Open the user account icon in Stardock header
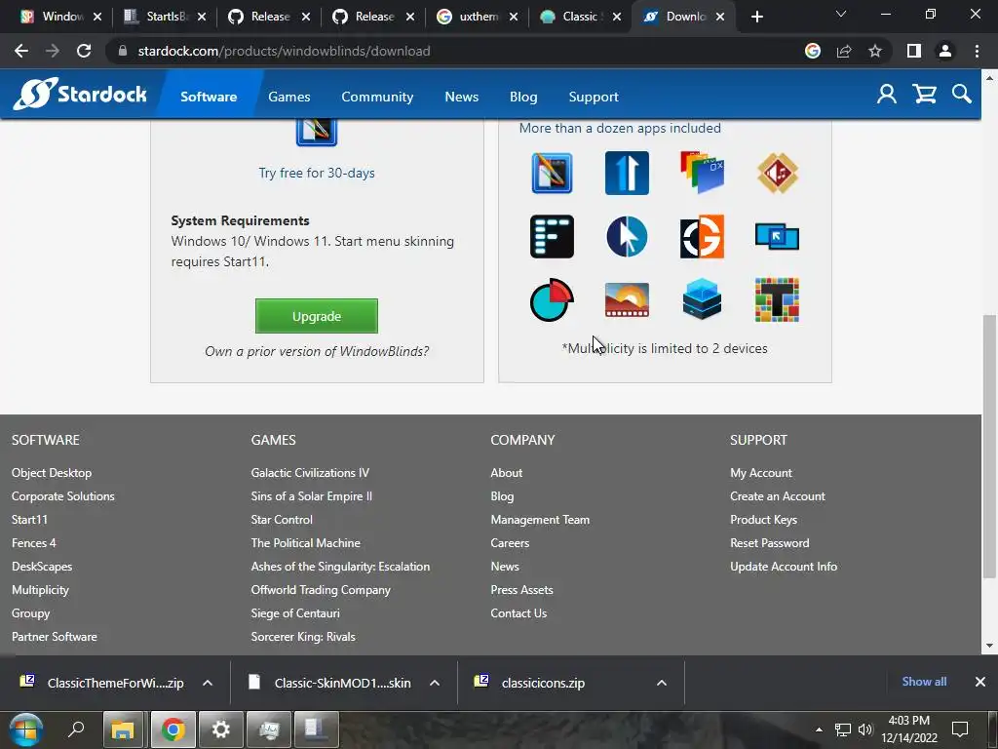Image resolution: width=998 pixels, height=749 pixels. pos(886,95)
